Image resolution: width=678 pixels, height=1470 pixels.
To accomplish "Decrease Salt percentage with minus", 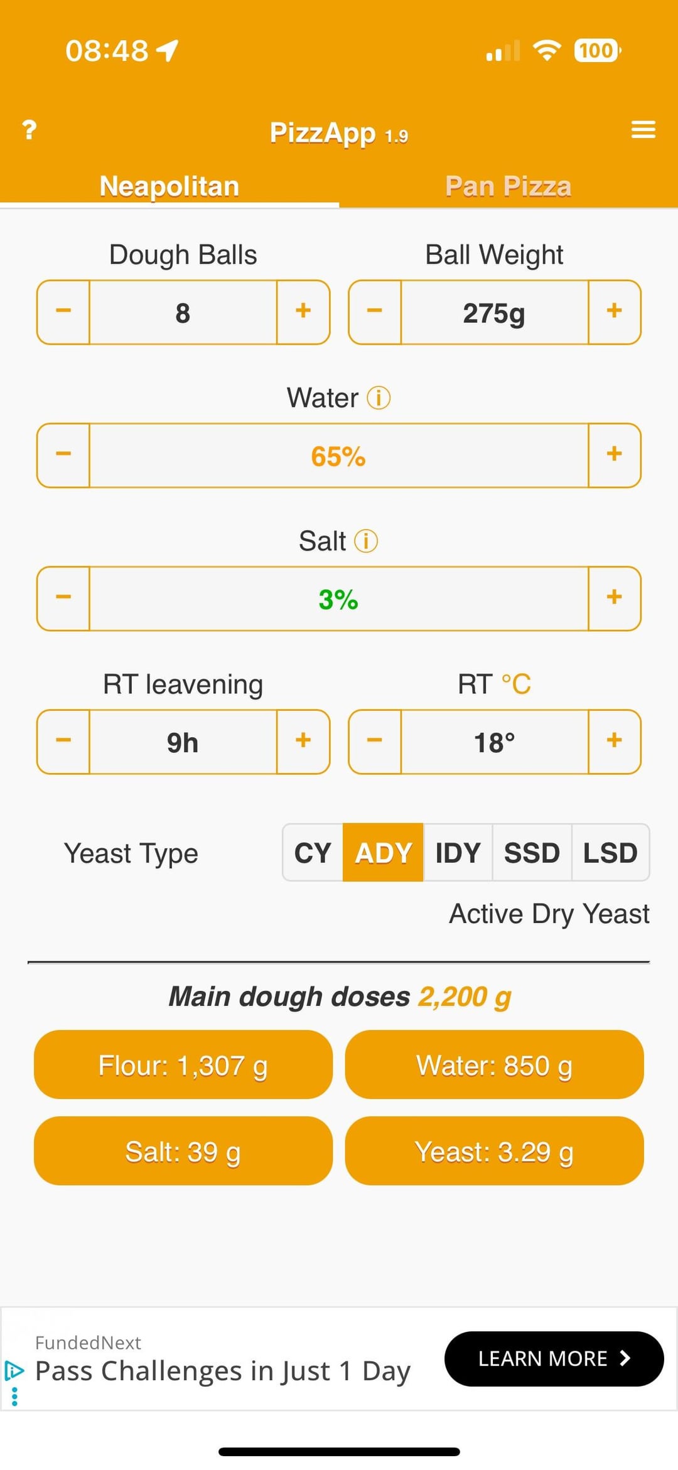I will 63,598.
